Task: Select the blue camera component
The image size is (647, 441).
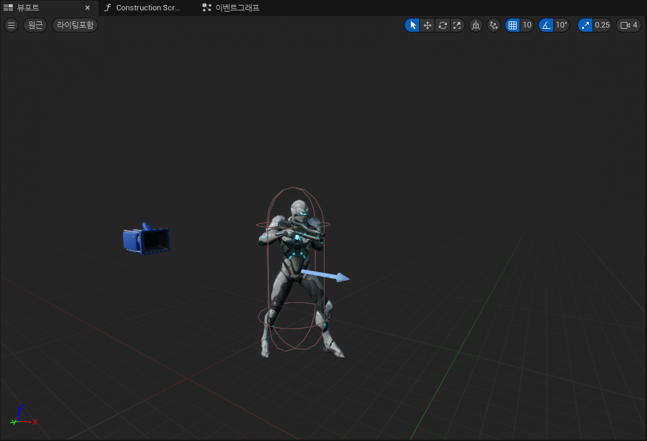Action: [x=146, y=239]
